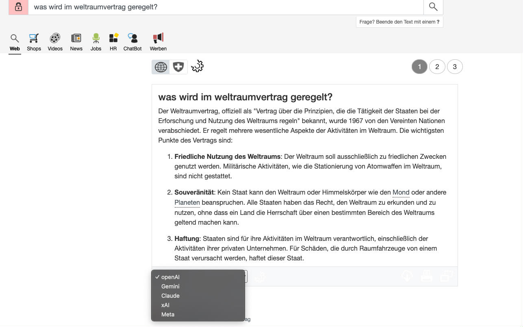Select Claude in the model dropdown
The height and width of the screenshot is (327, 523).
tap(198, 296)
